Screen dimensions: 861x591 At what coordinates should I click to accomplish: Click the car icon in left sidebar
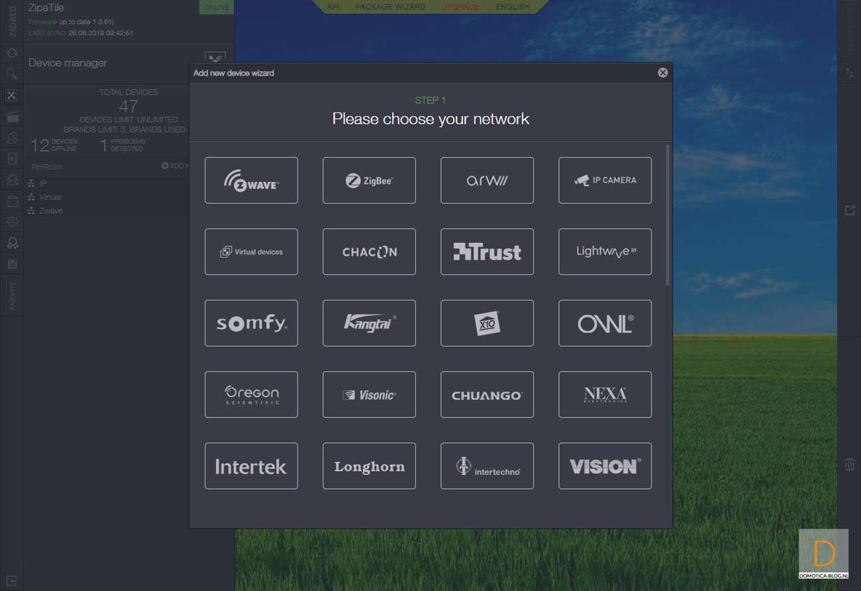point(11,180)
